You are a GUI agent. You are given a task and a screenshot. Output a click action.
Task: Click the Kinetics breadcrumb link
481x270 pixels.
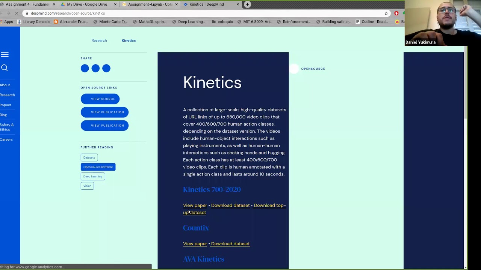[x=129, y=40]
